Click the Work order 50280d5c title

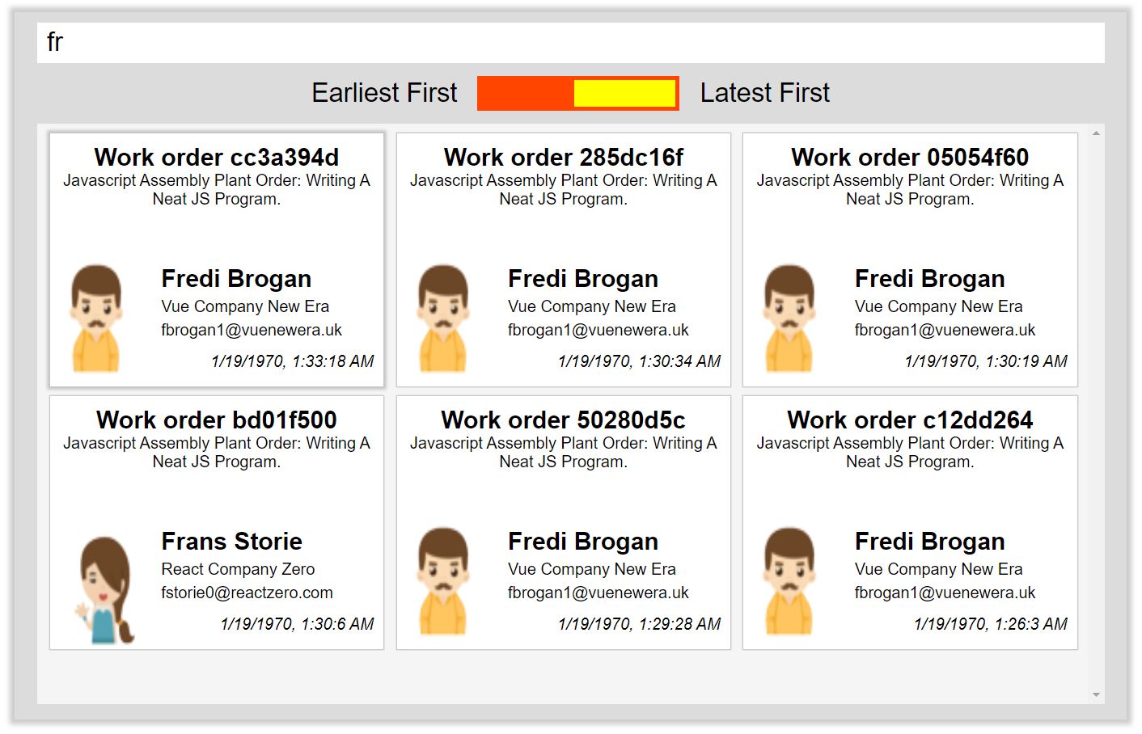tap(563, 420)
